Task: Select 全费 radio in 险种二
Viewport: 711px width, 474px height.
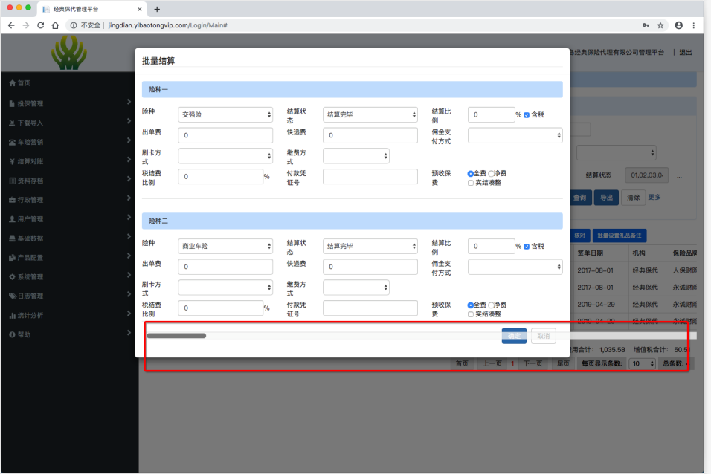Action: click(470, 305)
